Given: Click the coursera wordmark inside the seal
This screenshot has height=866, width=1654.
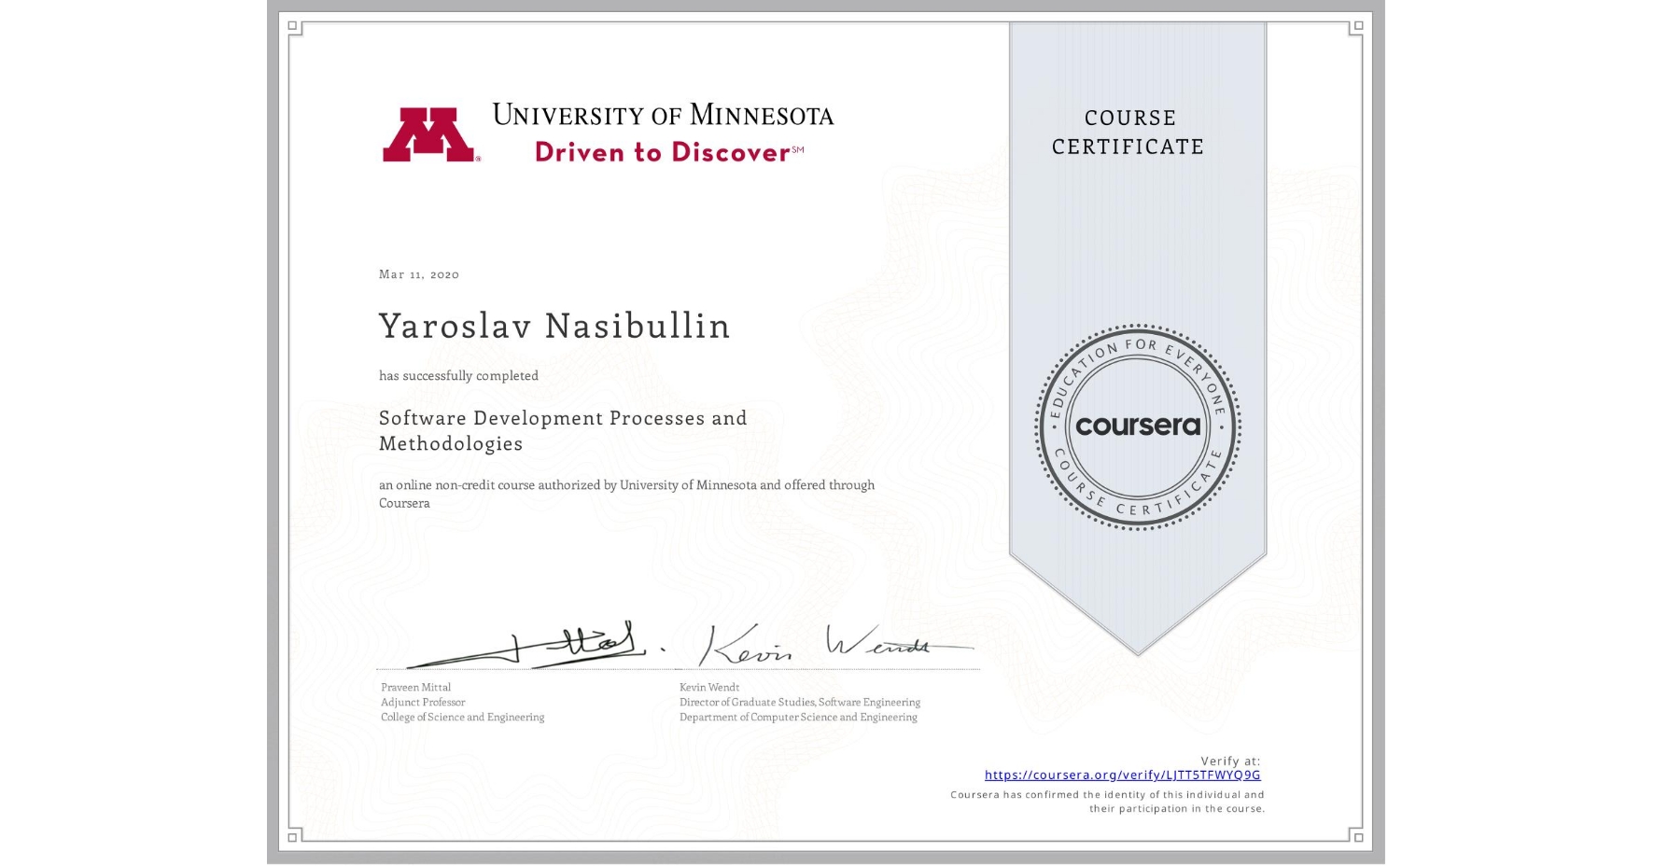Looking at the screenshot, I should pyautogui.click(x=1137, y=426).
